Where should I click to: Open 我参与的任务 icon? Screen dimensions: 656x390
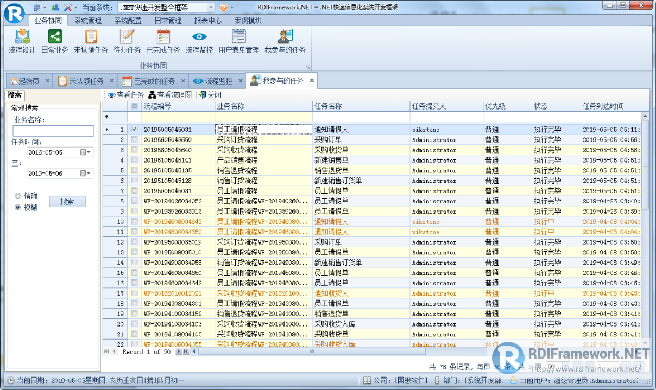coord(285,41)
